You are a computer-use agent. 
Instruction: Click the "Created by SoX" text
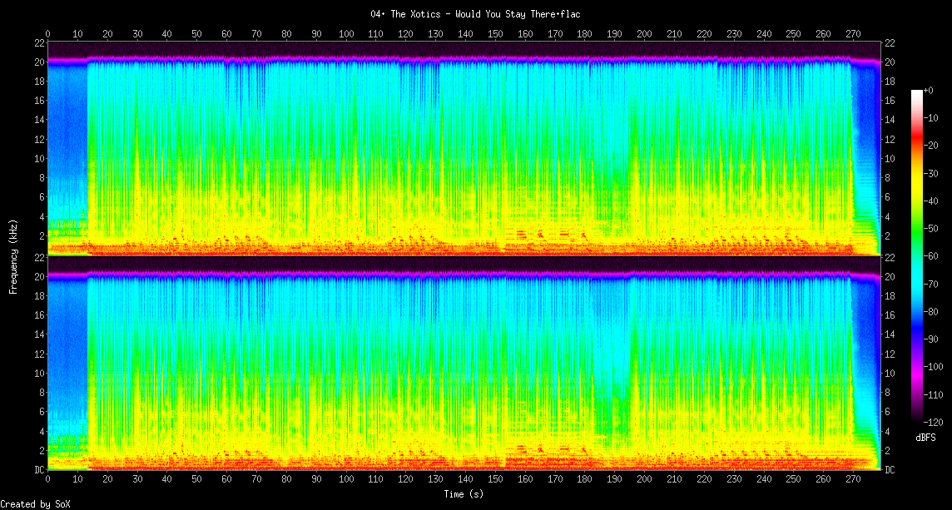36,504
